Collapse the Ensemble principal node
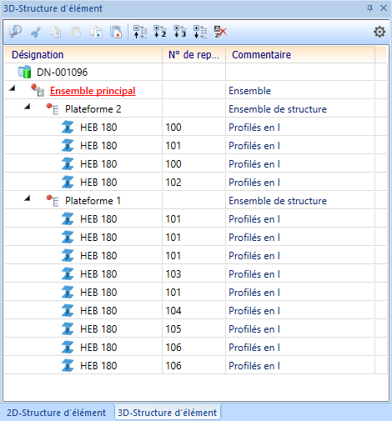Image resolution: width=392 pixels, height=421 pixels. 12,88
